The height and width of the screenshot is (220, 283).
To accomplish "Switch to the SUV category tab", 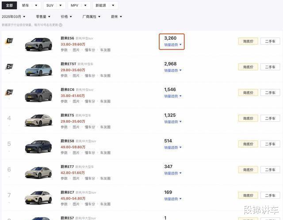I will click(x=54, y=5).
